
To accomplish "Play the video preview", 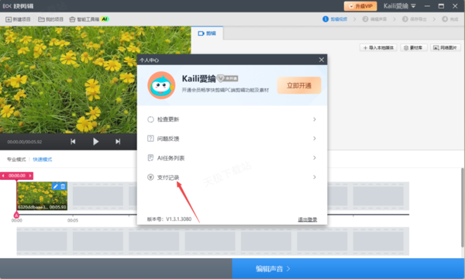I will click(x=95, y=142).
